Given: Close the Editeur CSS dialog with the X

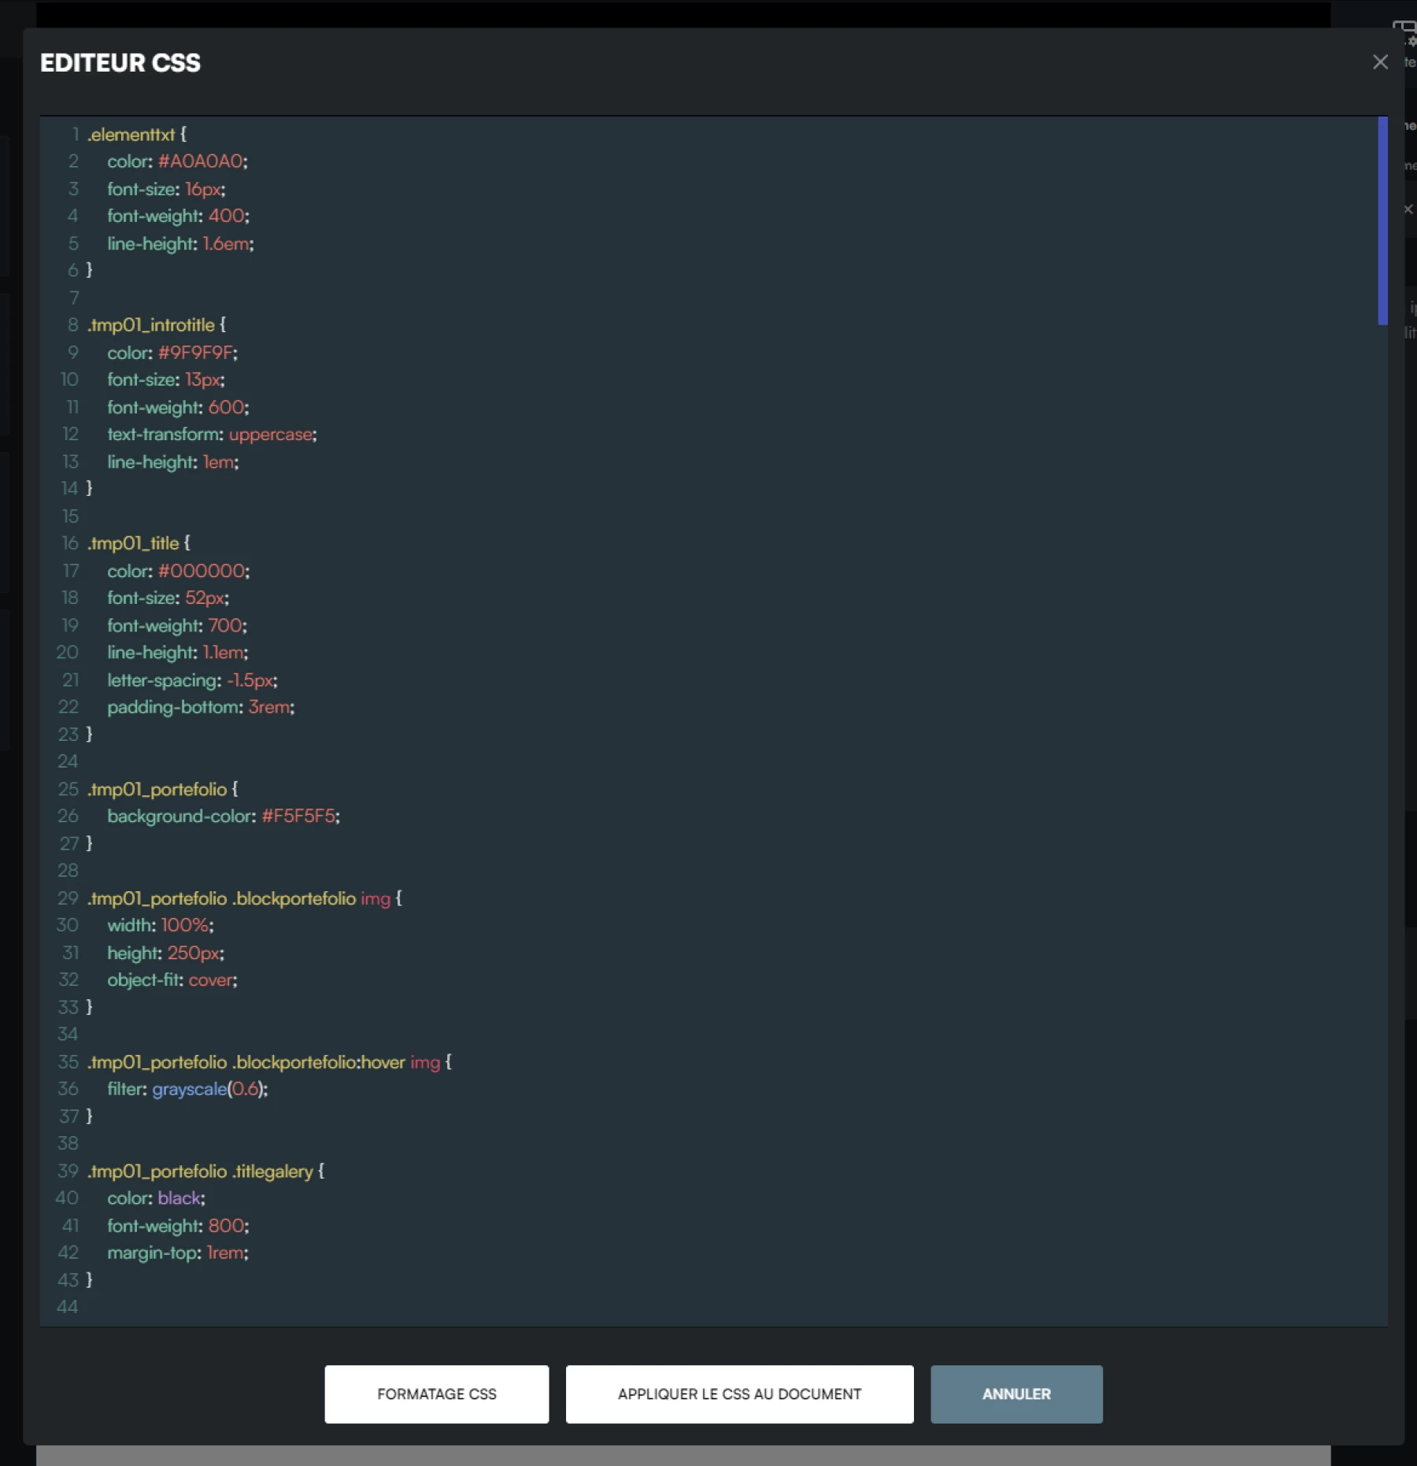Looking at the screenshot, I should [x=1379, y=62].
